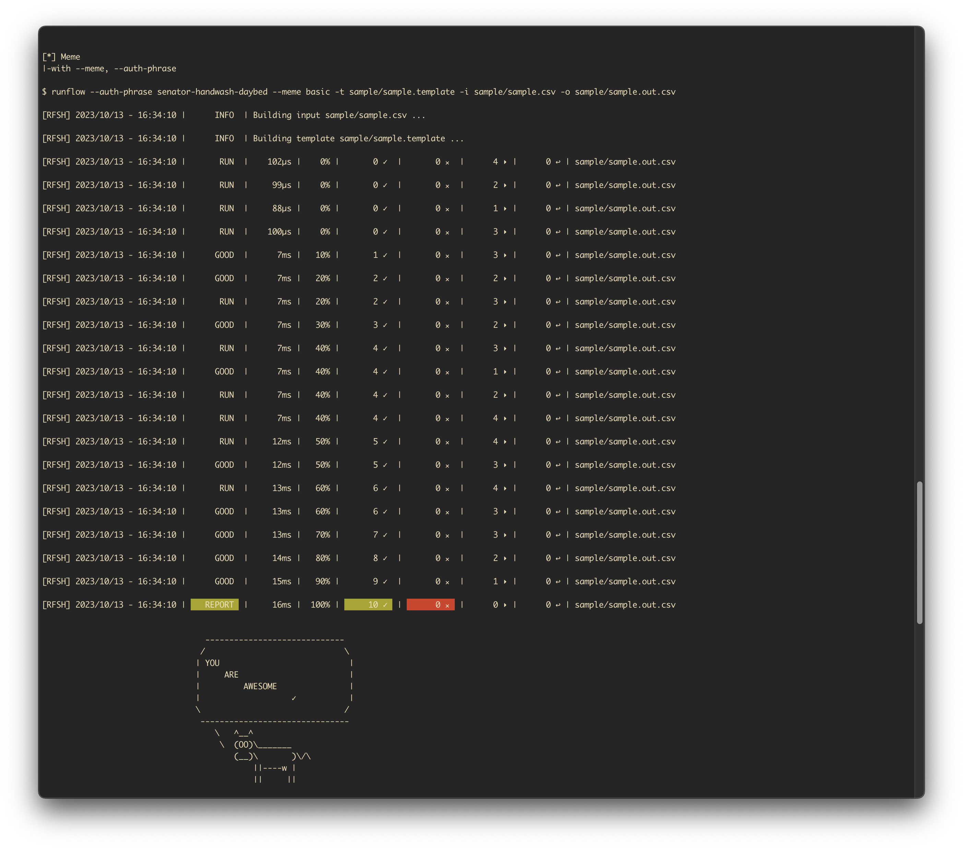Click the '[*] Meme' heading text

point(61,57)
